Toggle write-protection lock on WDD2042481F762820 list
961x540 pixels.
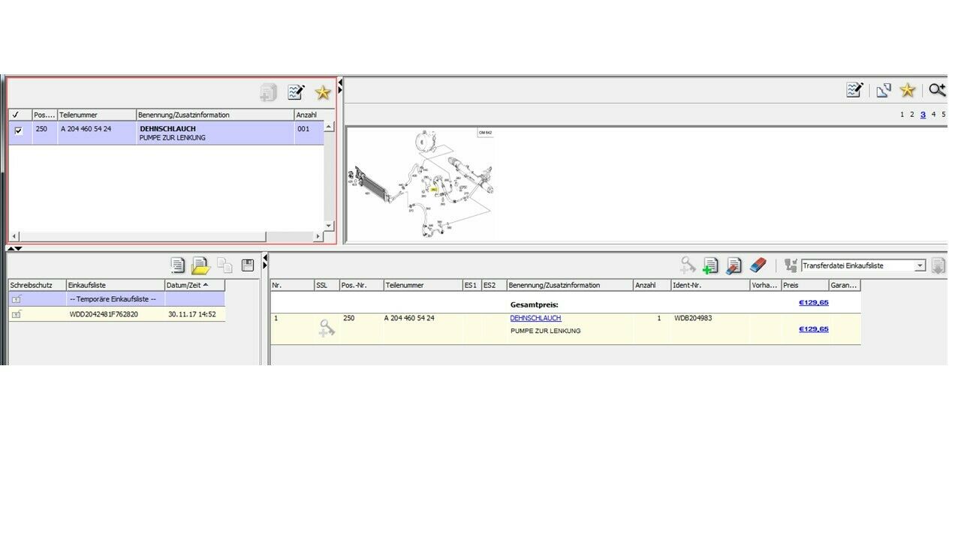[x=17, y=314]
